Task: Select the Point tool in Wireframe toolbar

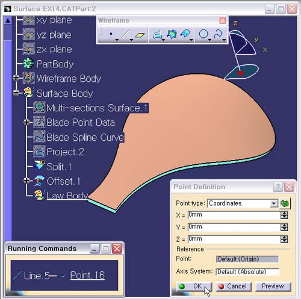Action: click(x=111, y=34)
